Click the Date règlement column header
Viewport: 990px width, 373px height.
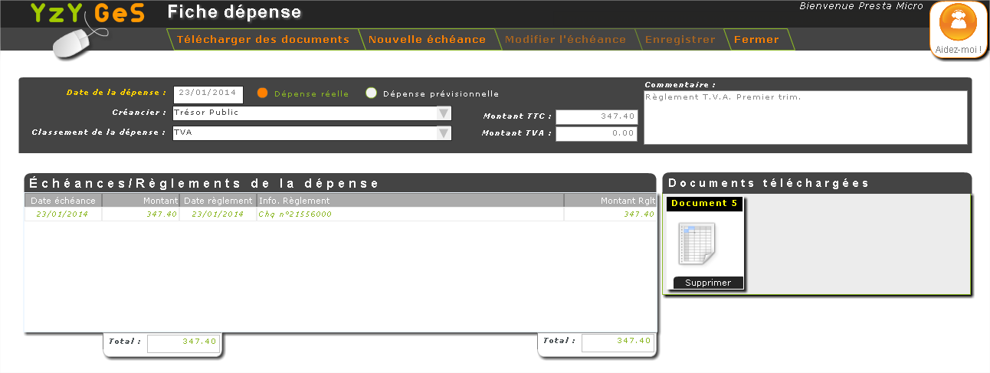[218, 201]
